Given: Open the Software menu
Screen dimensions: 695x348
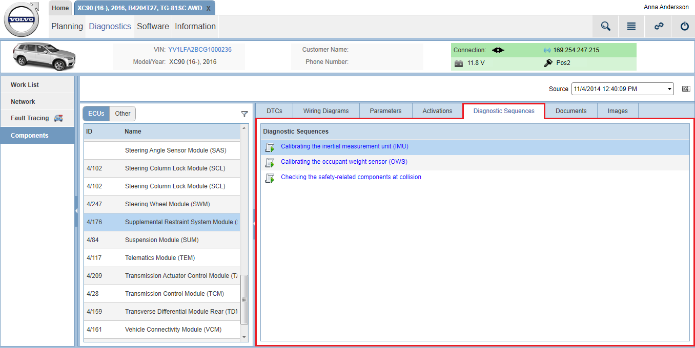Looking at the screenshot, I should (x=153, y=27).
